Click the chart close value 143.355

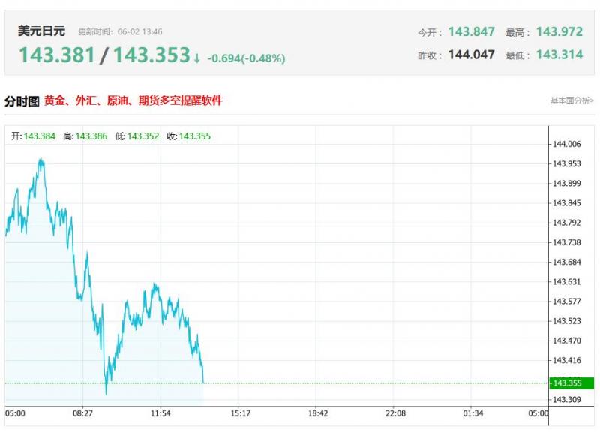point(195,136)
